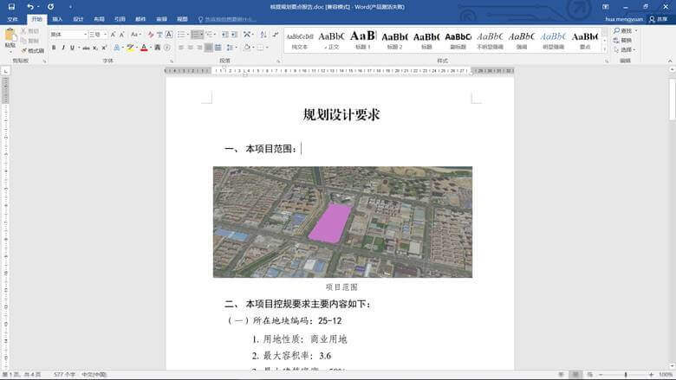Open the File tab
The height and width of the screenshot is (380, 676).
coord(12,19)
